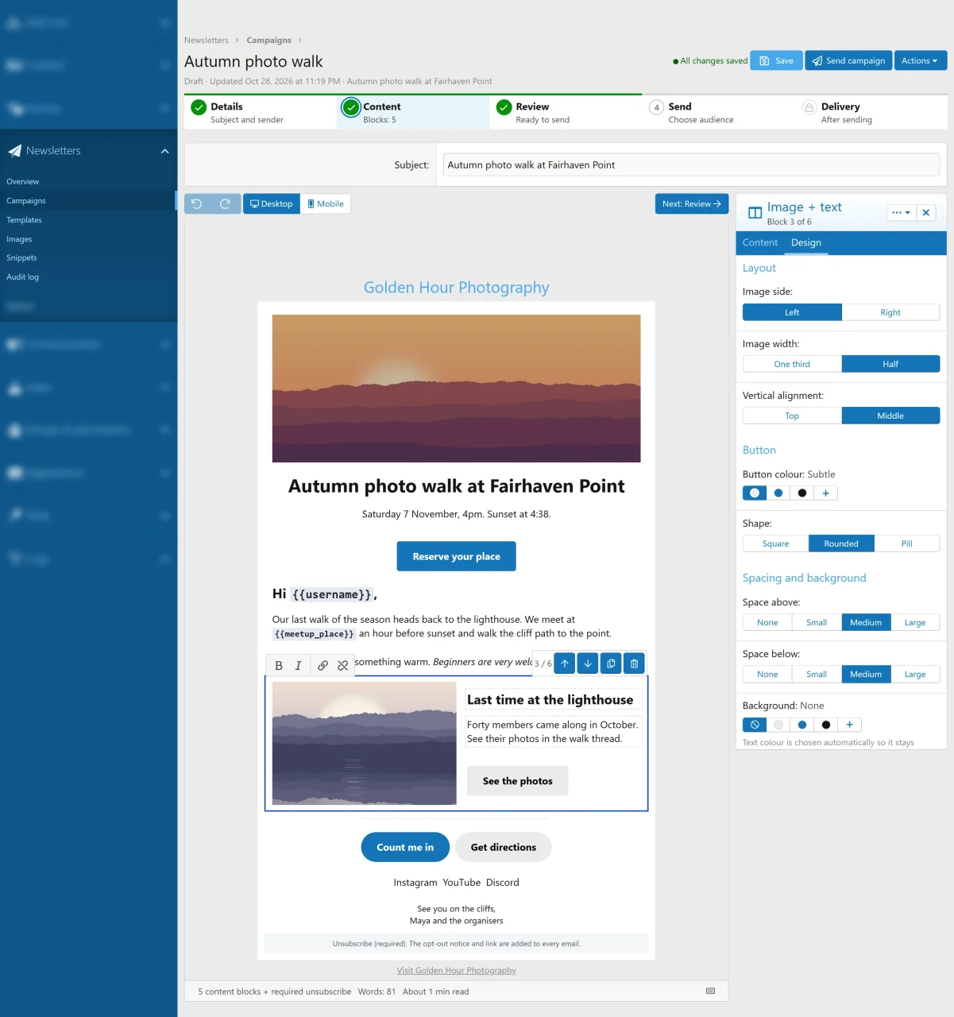
Task: Click the Subject input field
Action: (x=691, y=165)
